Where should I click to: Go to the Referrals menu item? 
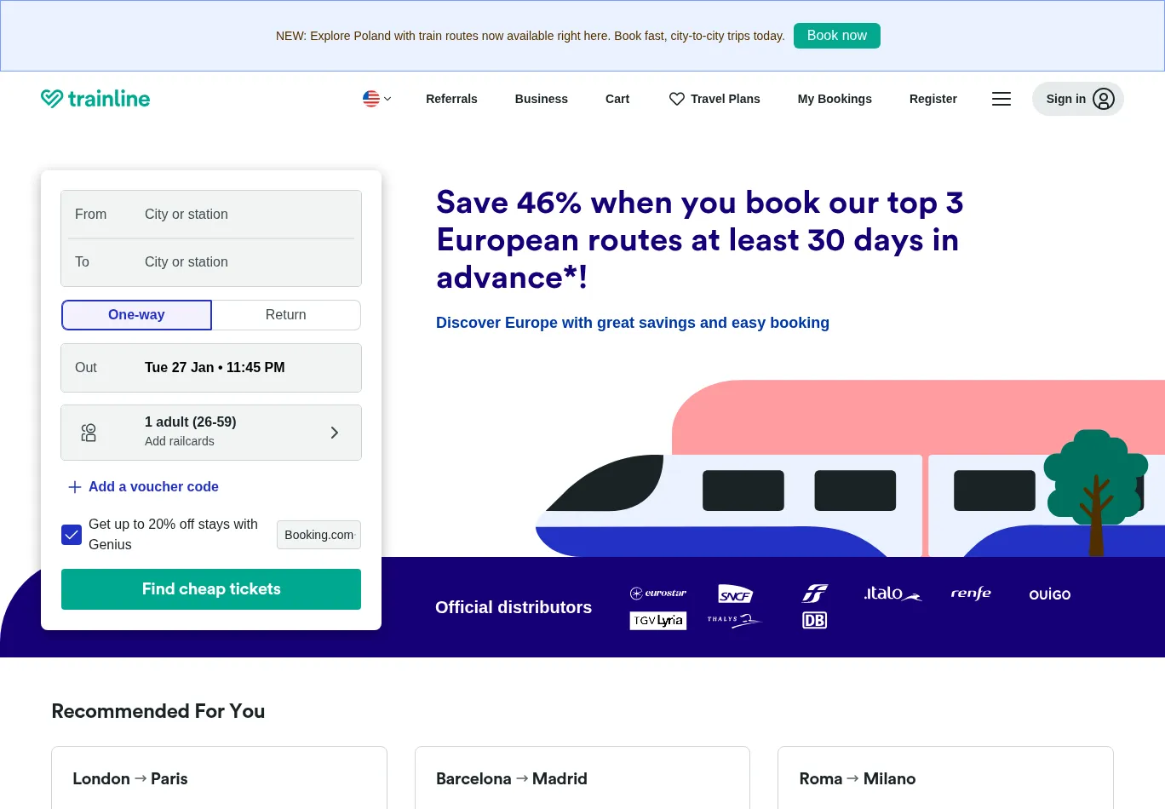tap(451, 99)
